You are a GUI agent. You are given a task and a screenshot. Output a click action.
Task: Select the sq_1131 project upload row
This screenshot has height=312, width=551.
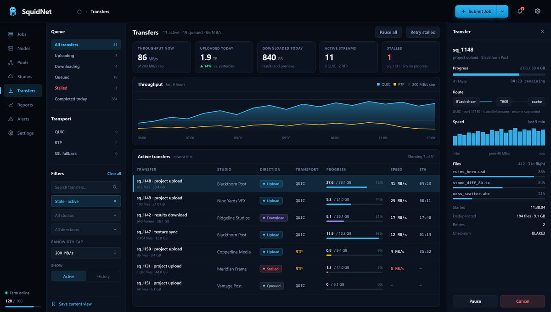point(286,269)
